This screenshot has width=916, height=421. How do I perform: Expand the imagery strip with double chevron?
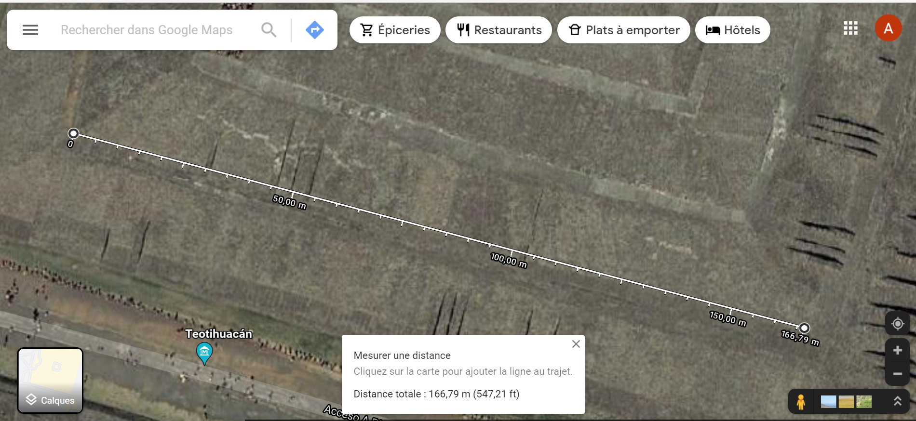click(897, 401)
